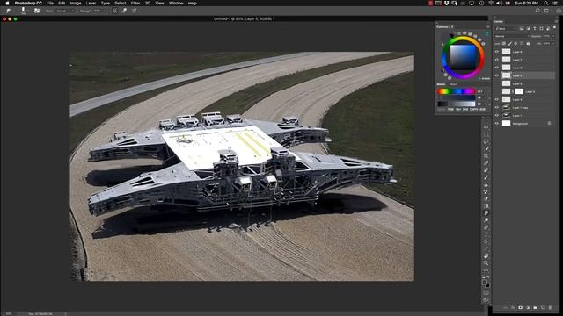Hide Layer 8 with its eye icon

pos(497,52)
